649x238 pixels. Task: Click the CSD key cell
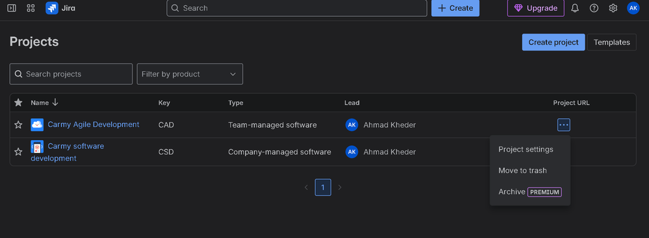click(x=166, y=152)
